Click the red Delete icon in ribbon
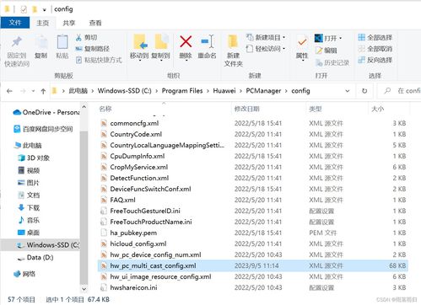Viewport: 421px width, 305px height. point(186,42)
